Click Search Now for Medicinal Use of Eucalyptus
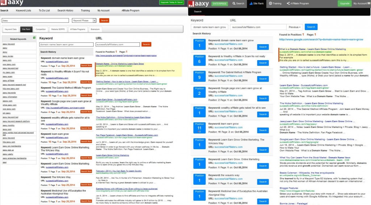 coord(86,201)
